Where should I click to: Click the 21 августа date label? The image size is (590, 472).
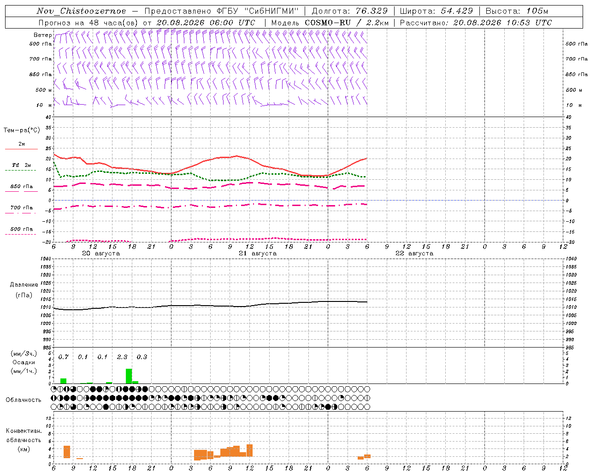[258, 254]
